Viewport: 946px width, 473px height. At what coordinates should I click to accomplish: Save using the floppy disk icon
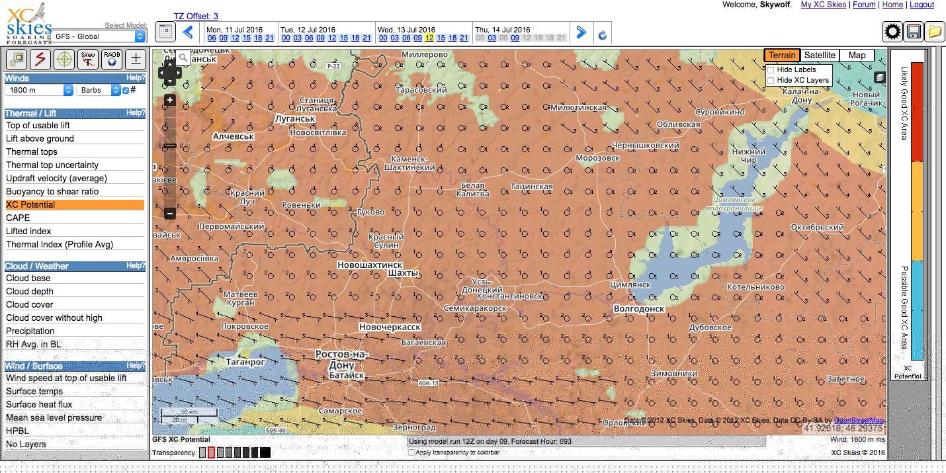[914, 32]
